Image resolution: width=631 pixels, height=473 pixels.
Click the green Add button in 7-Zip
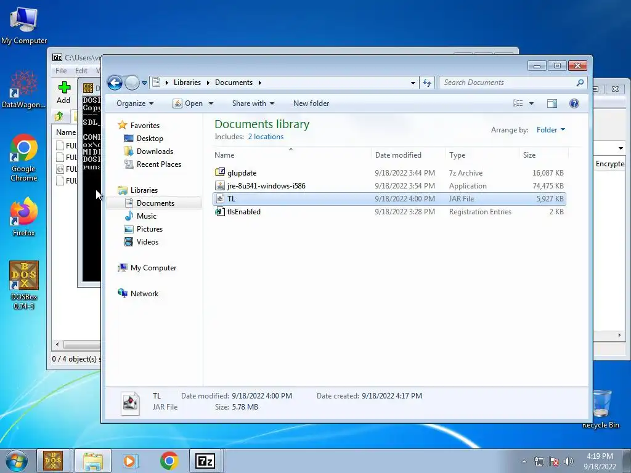[63, 92]
